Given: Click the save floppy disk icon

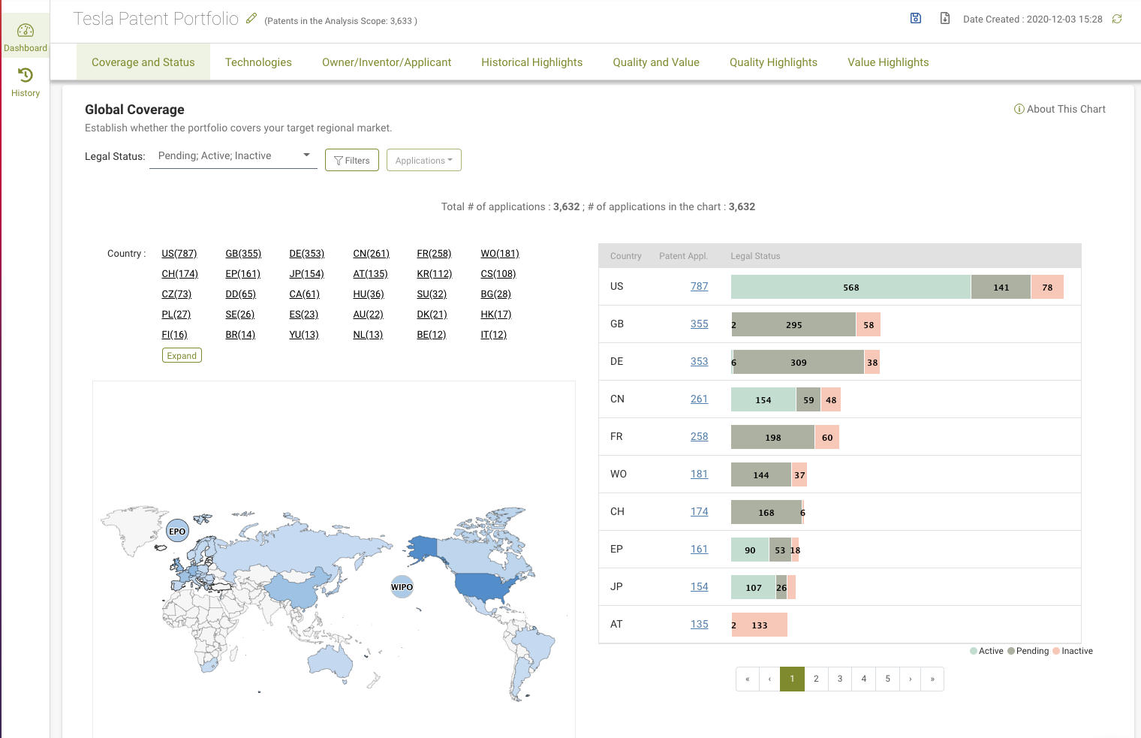Looking at the screenshot, I should 916,18.
